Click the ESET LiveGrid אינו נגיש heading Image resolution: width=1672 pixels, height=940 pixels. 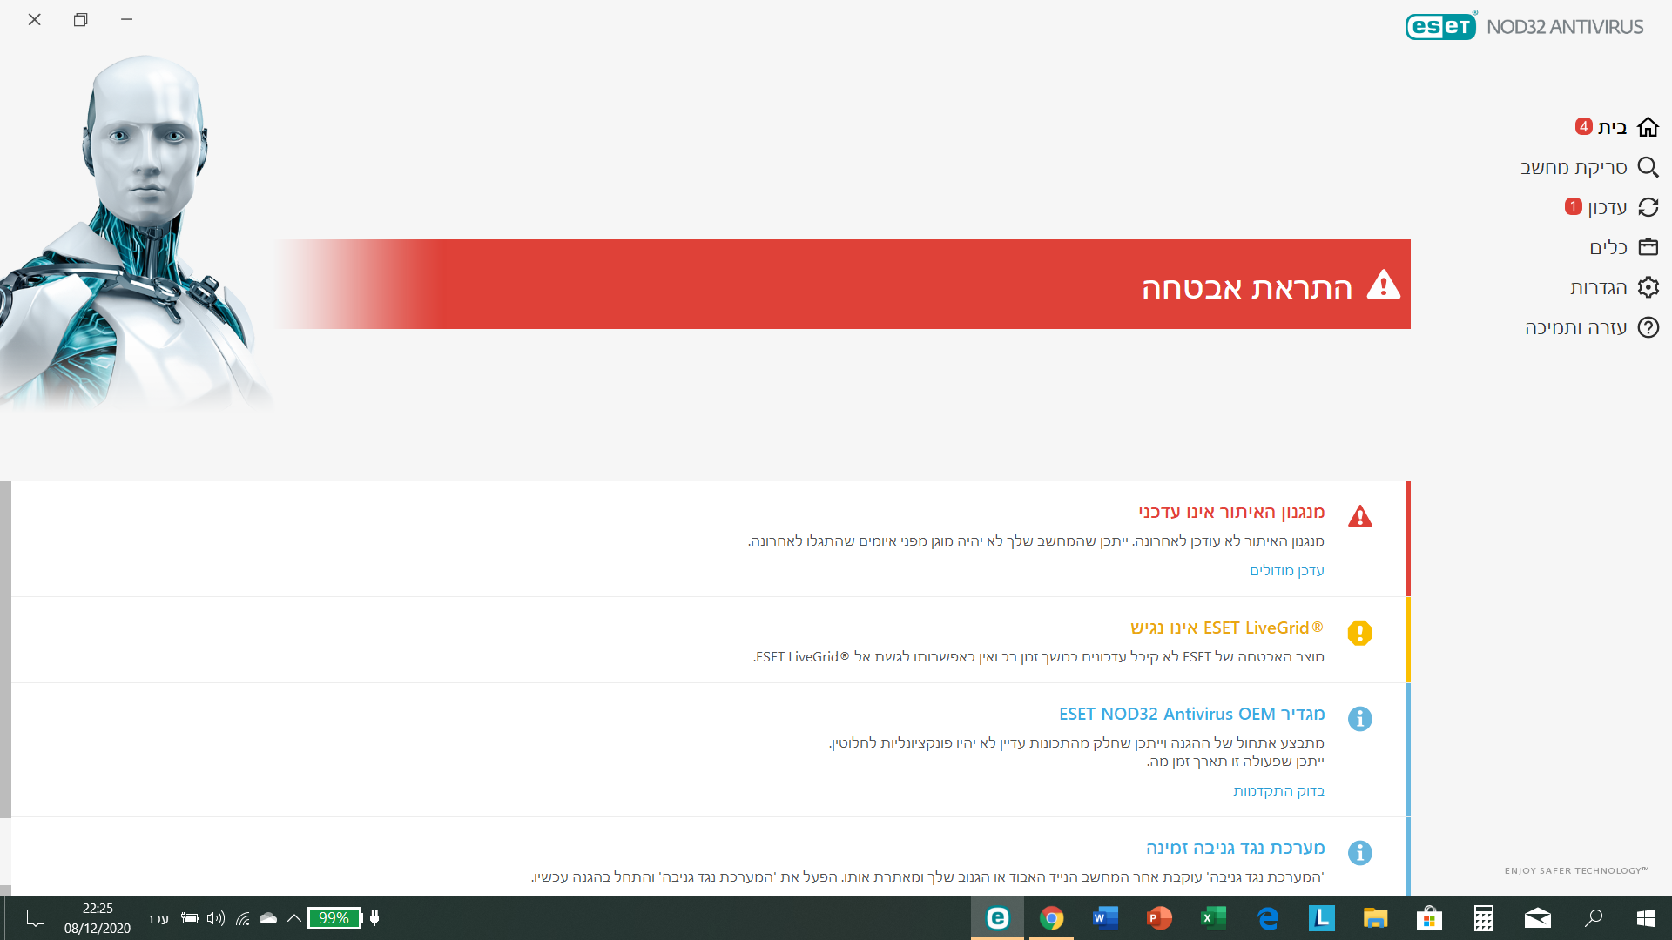tap(1226, 628)
